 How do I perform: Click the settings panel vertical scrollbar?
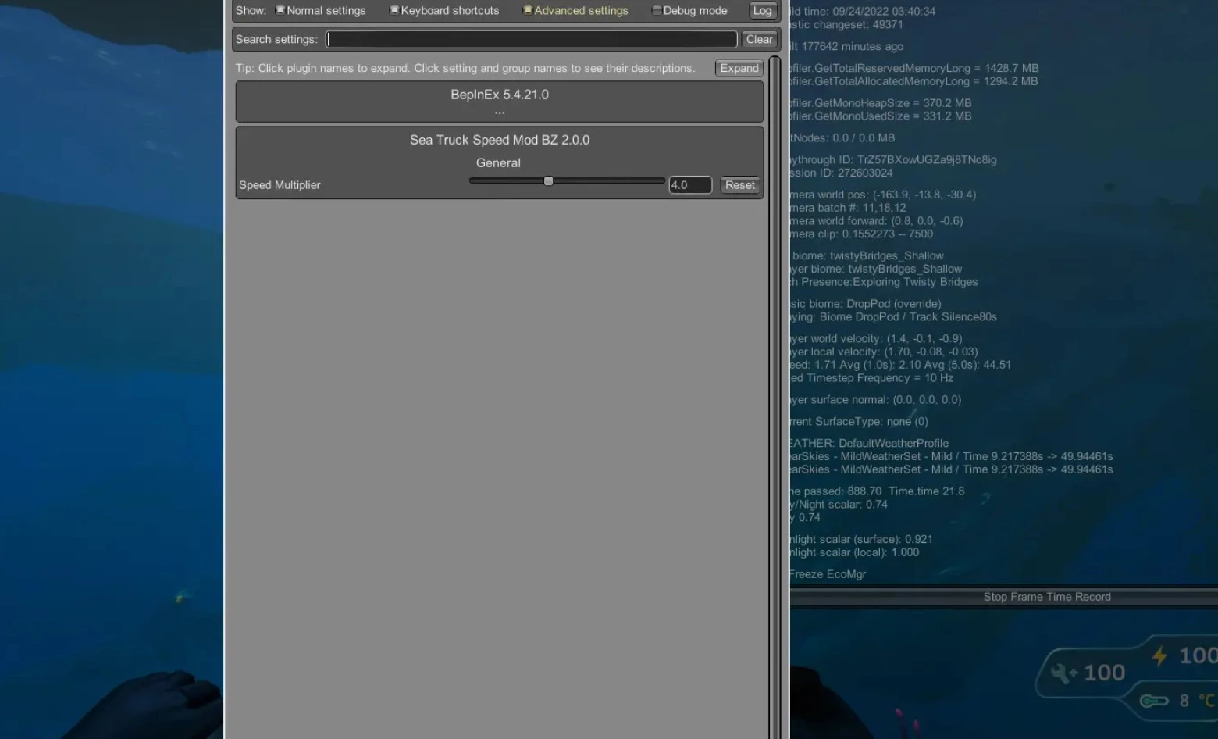coord(774,391)
